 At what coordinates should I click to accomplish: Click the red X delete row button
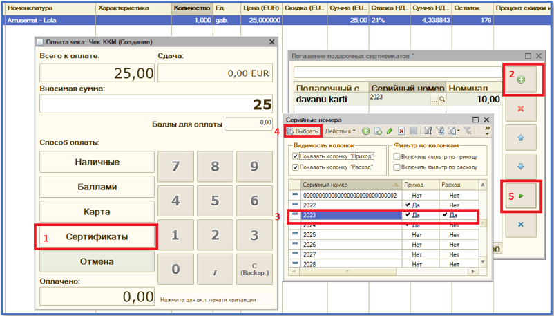520,109
